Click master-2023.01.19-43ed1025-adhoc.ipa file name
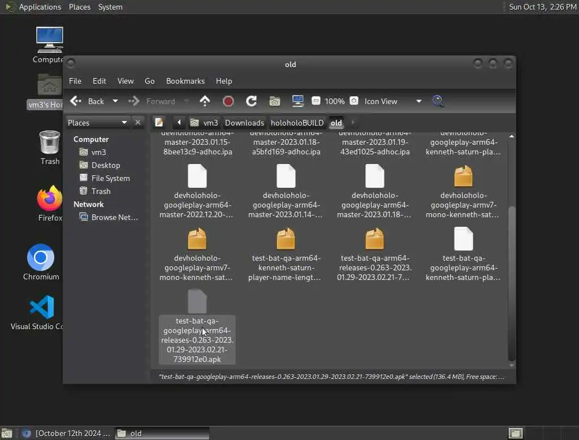579x440 pixels. coord(375,146)
